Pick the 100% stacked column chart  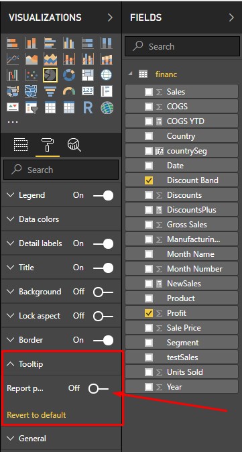[x=107, y=43]
